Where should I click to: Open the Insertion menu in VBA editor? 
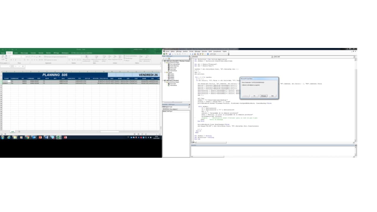185,51
